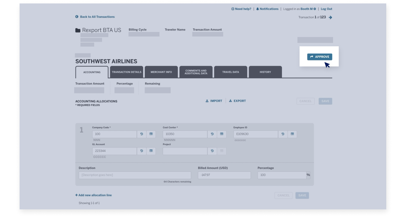
Task: Approve the Southwest Airlines transaction
Action: (x=320, y=57)
